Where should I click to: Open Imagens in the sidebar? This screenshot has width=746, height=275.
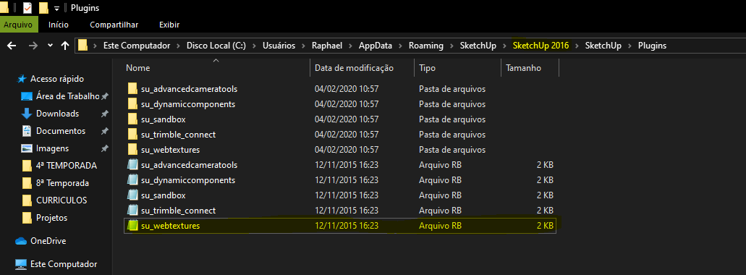click(x=52, y=148)
